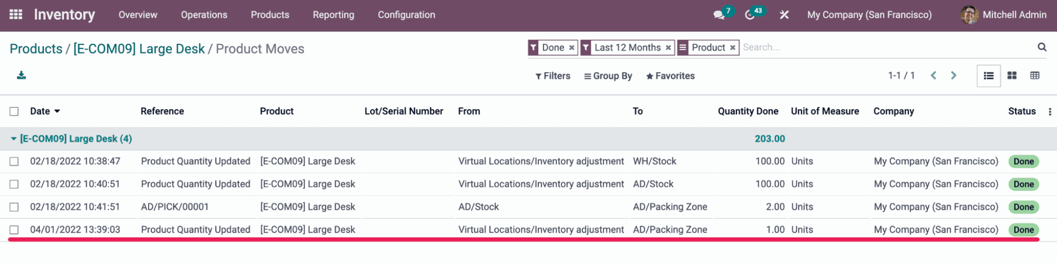
Task: Click the search magnifier icon
Action: pos(1042,47)
